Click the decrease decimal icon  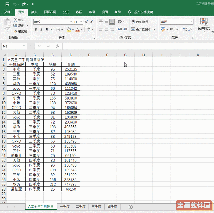190,30
